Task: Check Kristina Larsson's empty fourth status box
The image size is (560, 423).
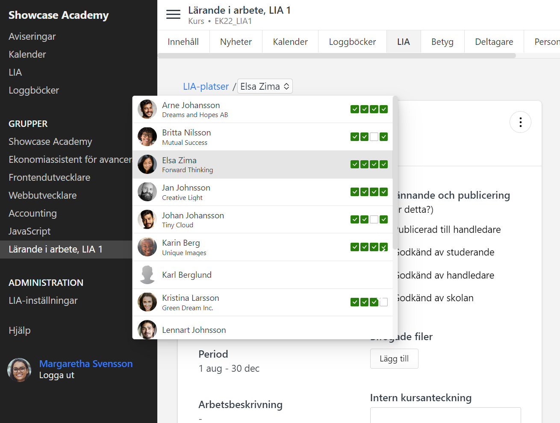Action: coord(383,302)
